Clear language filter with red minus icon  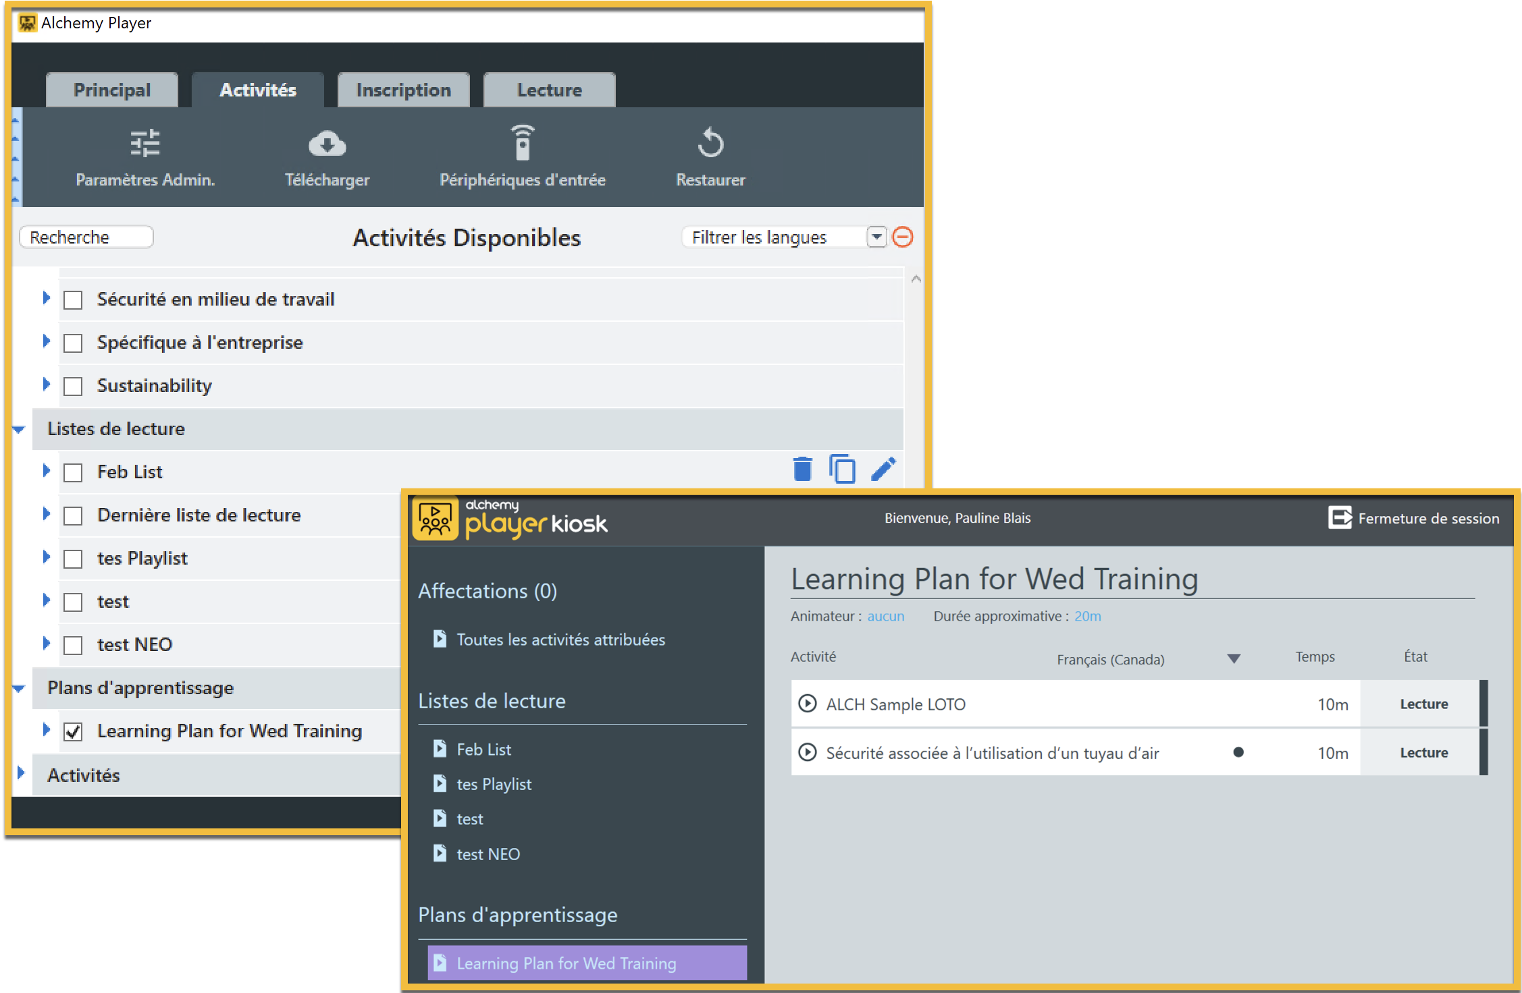point(903,237)
